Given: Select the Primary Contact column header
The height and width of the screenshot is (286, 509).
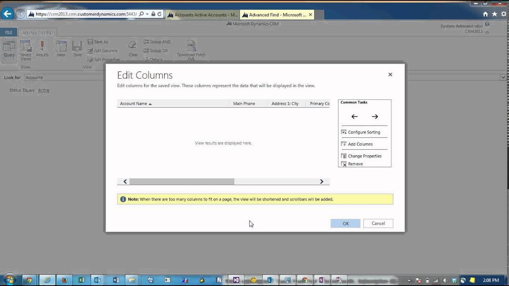Looking at the screenshot, I should (x=318, y=104).
